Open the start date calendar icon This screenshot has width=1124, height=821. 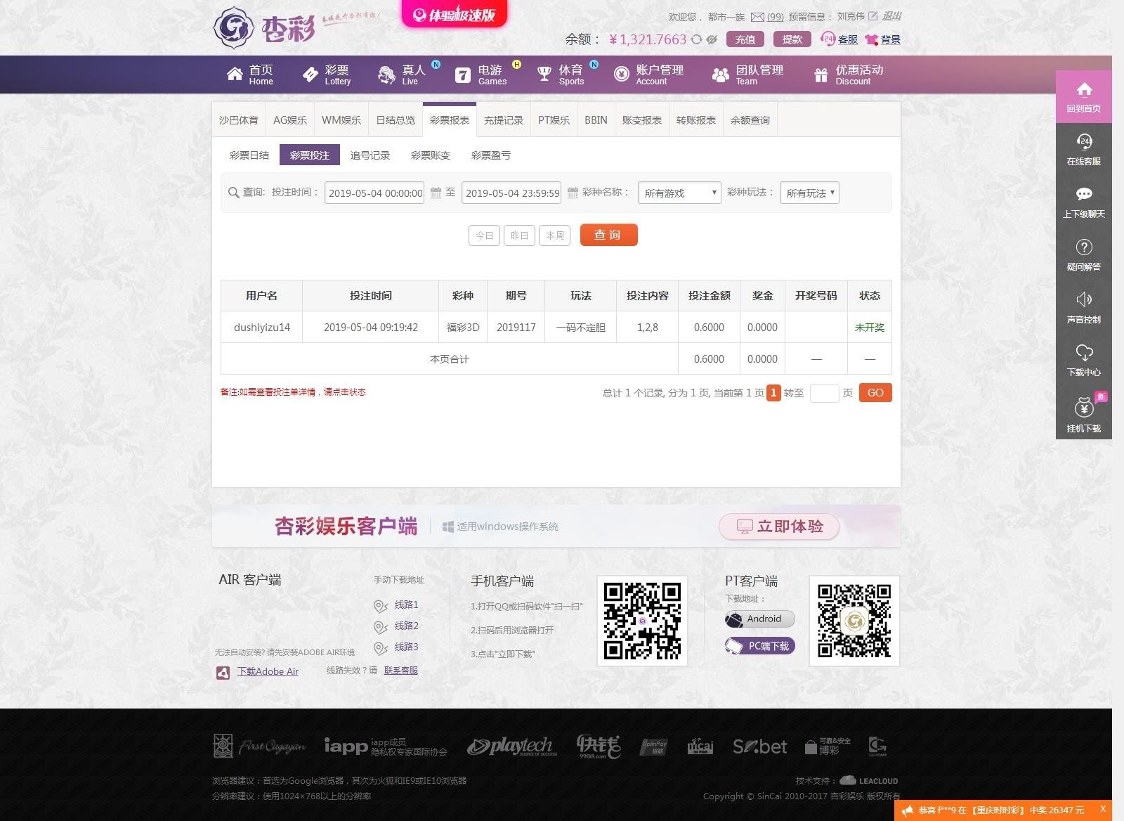(436, 193)
